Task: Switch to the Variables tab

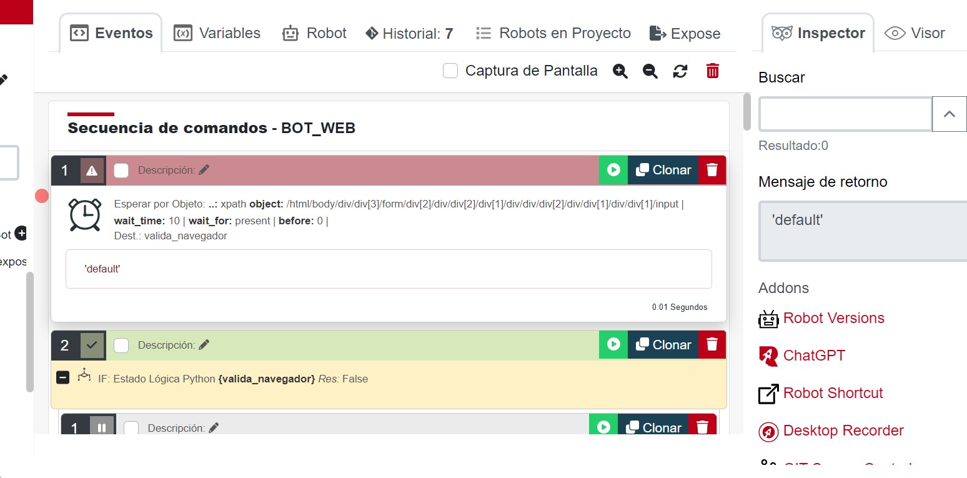Action: pos(217,33)
